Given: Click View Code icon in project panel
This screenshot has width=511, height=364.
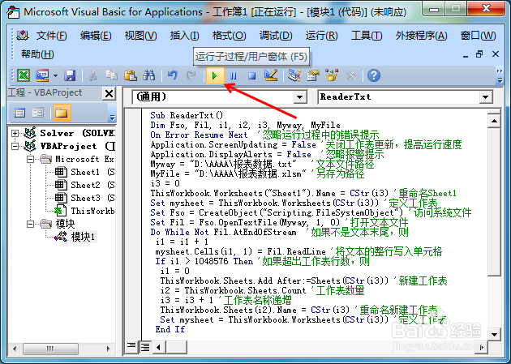Looking at the screenshot, I should 19,113.
